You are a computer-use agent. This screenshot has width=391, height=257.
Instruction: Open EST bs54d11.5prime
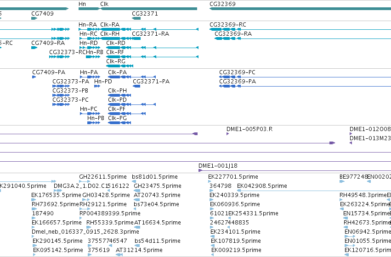(x=158, y=241)
